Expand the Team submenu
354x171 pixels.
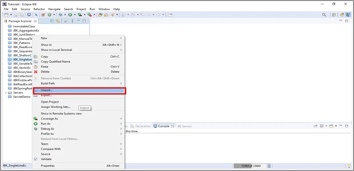pyautogui.click(x=78, y=144)
